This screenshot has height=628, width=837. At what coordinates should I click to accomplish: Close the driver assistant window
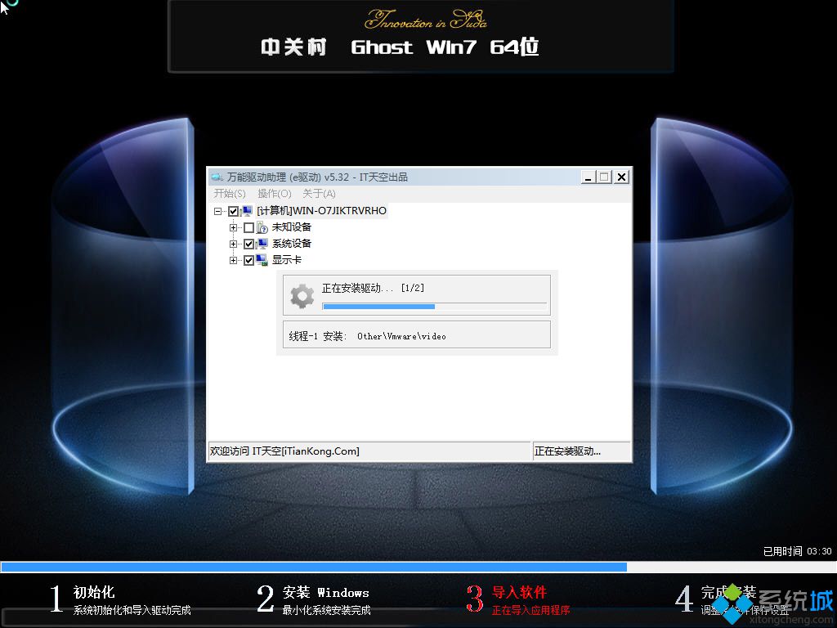(x=621, y=177)
